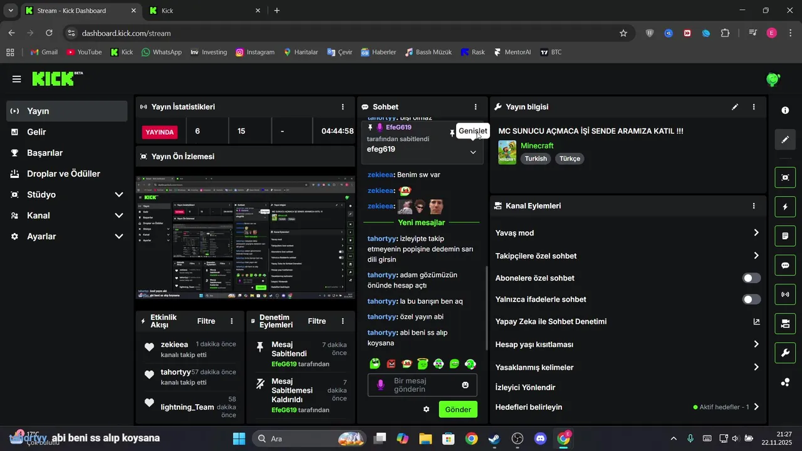This screenshot has height=451, width=802.
Task: Open the hamburger navigation menu
Action: [x=17, y=79]
